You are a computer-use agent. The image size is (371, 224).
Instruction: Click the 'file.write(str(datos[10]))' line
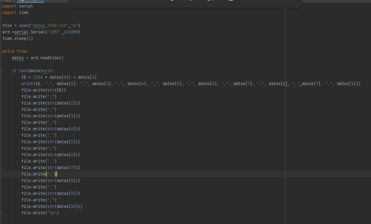(52, 206)
